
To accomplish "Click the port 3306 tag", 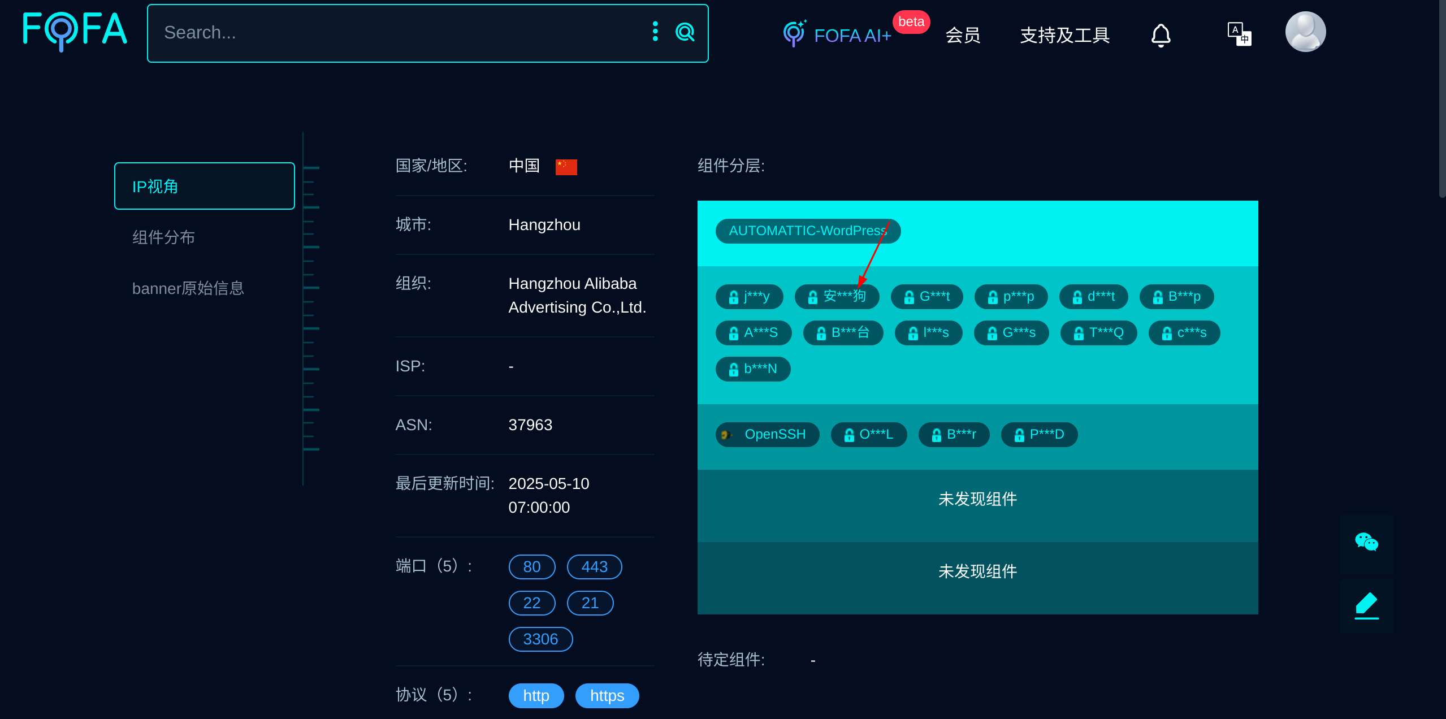I will (540, 639).
